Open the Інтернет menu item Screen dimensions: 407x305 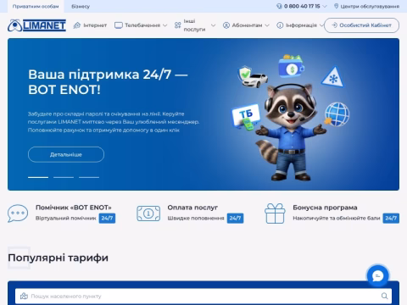pyautogui.click(x=90, y=25)
